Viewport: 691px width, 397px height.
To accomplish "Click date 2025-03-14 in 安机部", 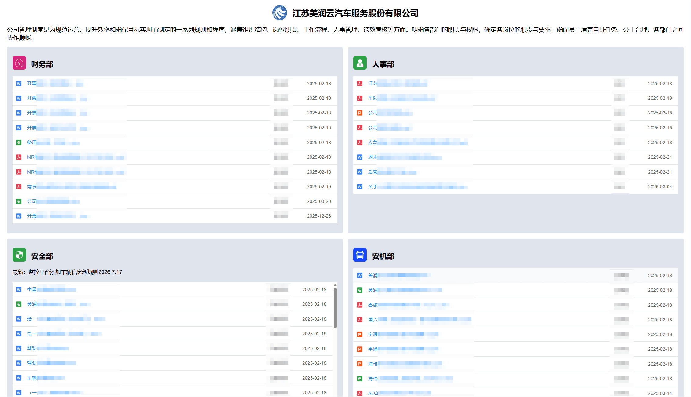I will (x=660, y=393).
